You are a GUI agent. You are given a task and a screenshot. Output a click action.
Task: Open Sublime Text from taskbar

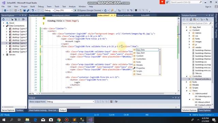coord(74,120)
